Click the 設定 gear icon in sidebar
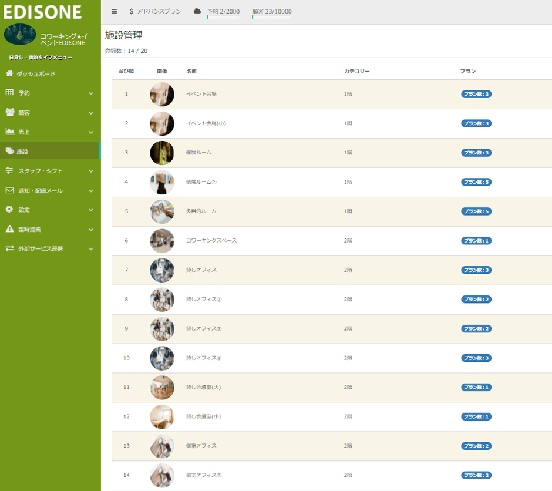The width and height of the screenshot is (552, 491). click(9, 209)
